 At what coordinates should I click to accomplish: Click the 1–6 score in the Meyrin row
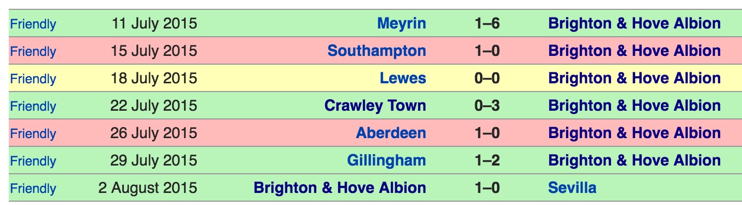click(487, 24)
